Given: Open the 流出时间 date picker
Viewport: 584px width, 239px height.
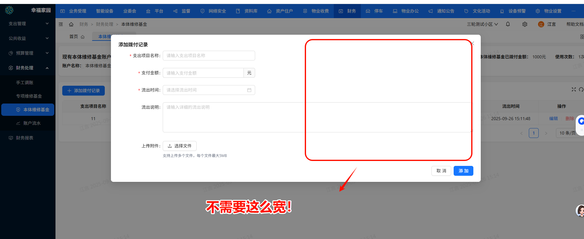Looking at the screenshot, I should [209, 90].
